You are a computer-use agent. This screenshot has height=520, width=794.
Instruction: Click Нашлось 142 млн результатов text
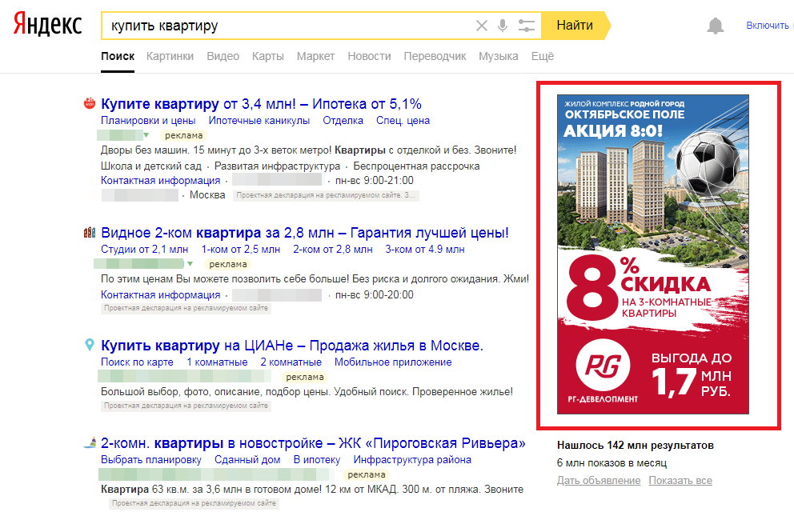(x=636, y=445)
